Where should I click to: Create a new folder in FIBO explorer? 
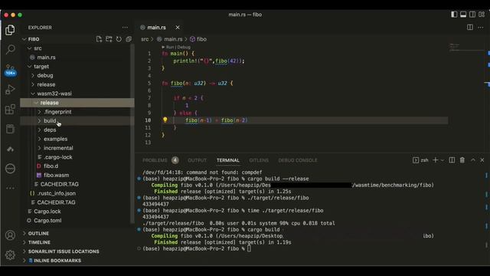coord(109,39)
